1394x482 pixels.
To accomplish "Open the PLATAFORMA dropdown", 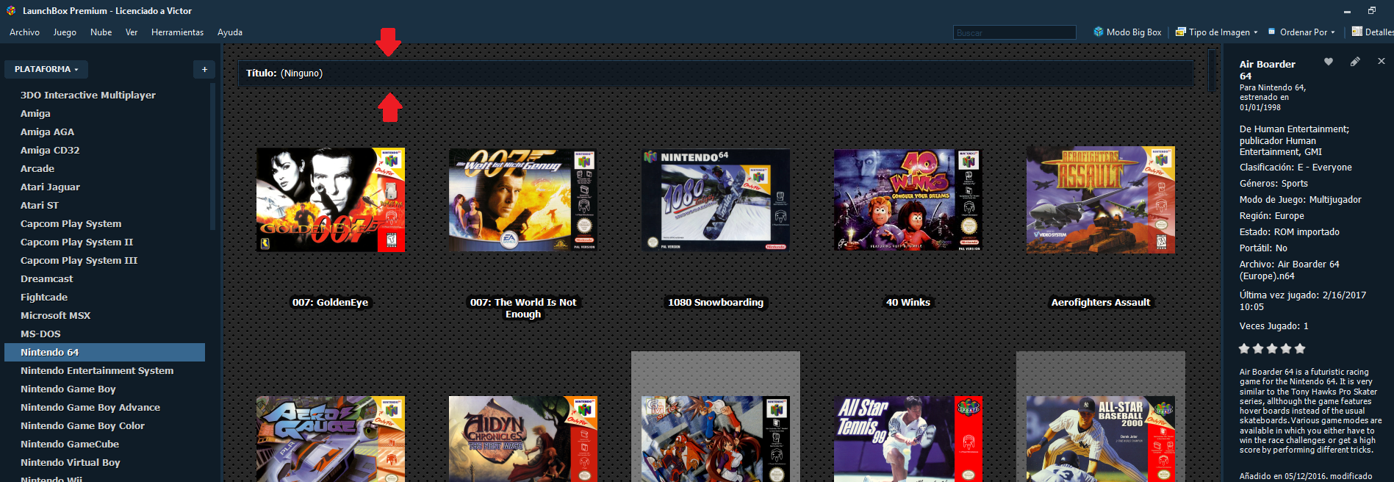I will (x=46, y=69).
